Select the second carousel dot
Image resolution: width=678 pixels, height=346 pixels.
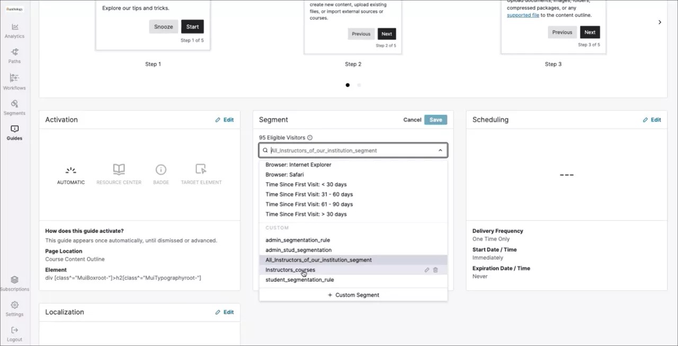[x=359, y=85]
